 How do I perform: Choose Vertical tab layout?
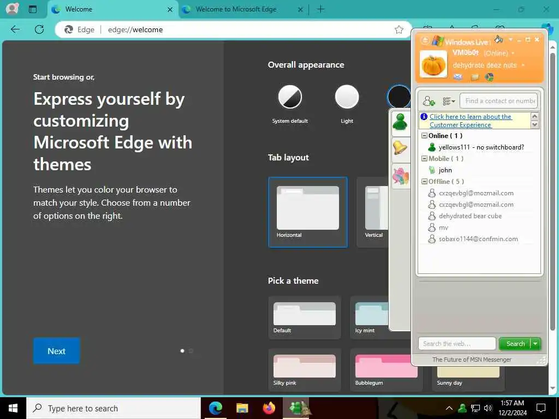point(373,212)
